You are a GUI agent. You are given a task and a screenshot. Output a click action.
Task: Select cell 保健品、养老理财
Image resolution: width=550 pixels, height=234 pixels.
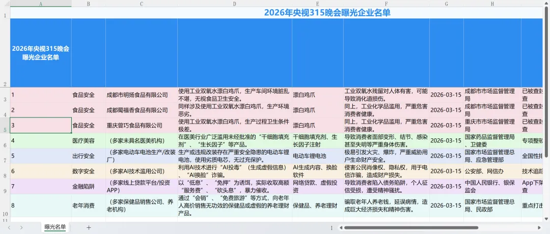[317, 206]
